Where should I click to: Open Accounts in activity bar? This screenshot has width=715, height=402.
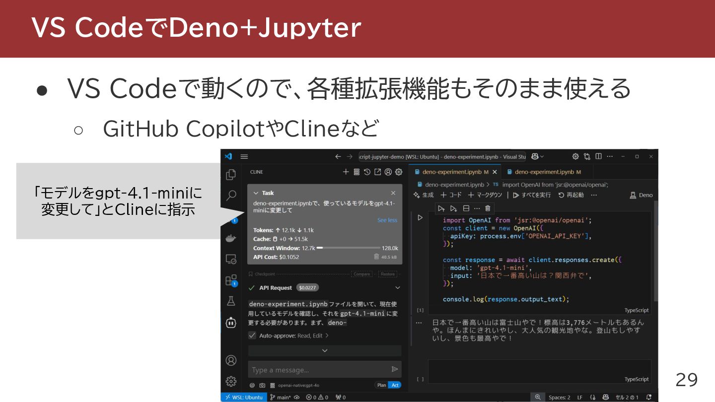pos(231,360)
